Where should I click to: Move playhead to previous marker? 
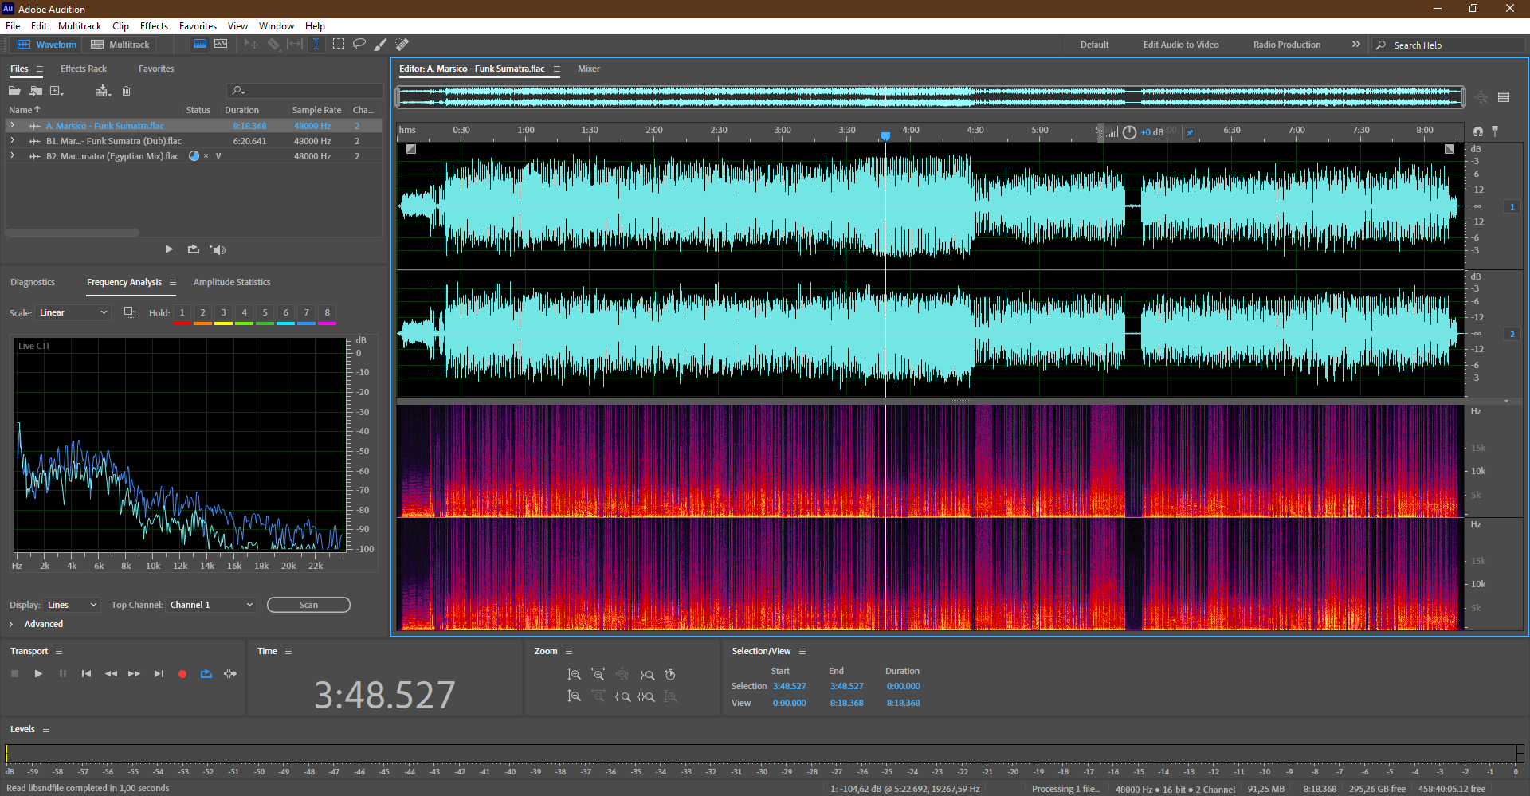click(x=86, y=674)
